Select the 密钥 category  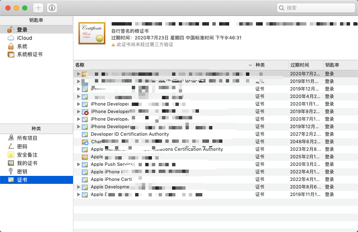tap(22, 171)
